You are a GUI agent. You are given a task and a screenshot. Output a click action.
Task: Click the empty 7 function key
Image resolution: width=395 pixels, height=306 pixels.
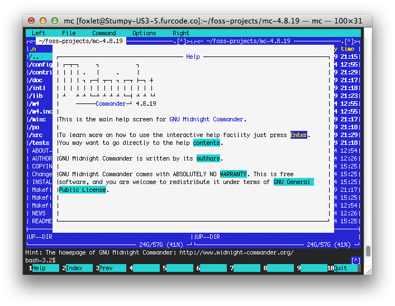246,268
